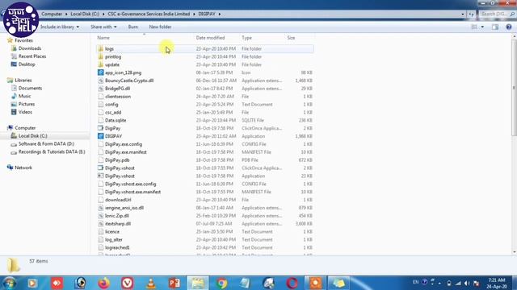Select Recordings & Tutorials DATA (E:) drive

click(52, 152)
